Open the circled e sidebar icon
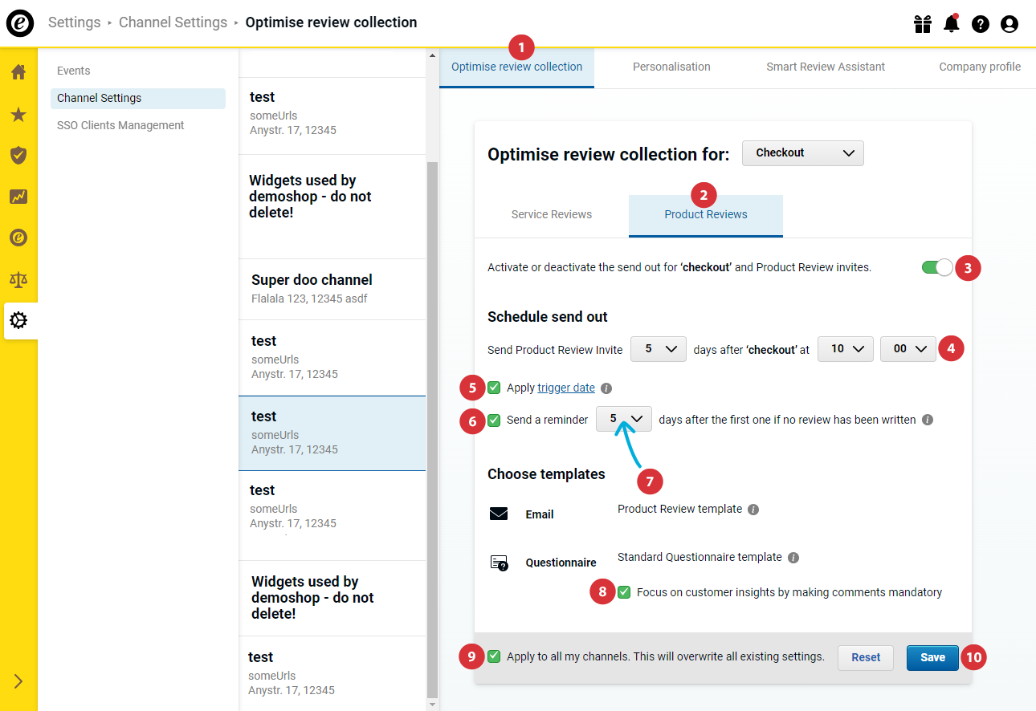The width and height of the screenshot is (1036, 711). click(18, 238)
